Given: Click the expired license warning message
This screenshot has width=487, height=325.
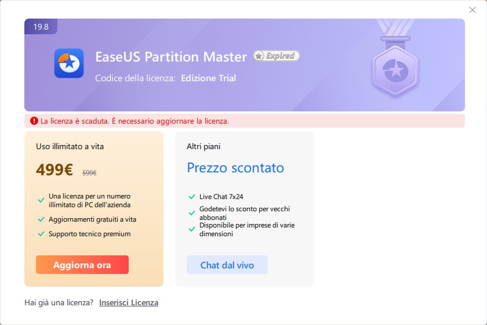Looking at the screenshot, I should tap(135, 121).
